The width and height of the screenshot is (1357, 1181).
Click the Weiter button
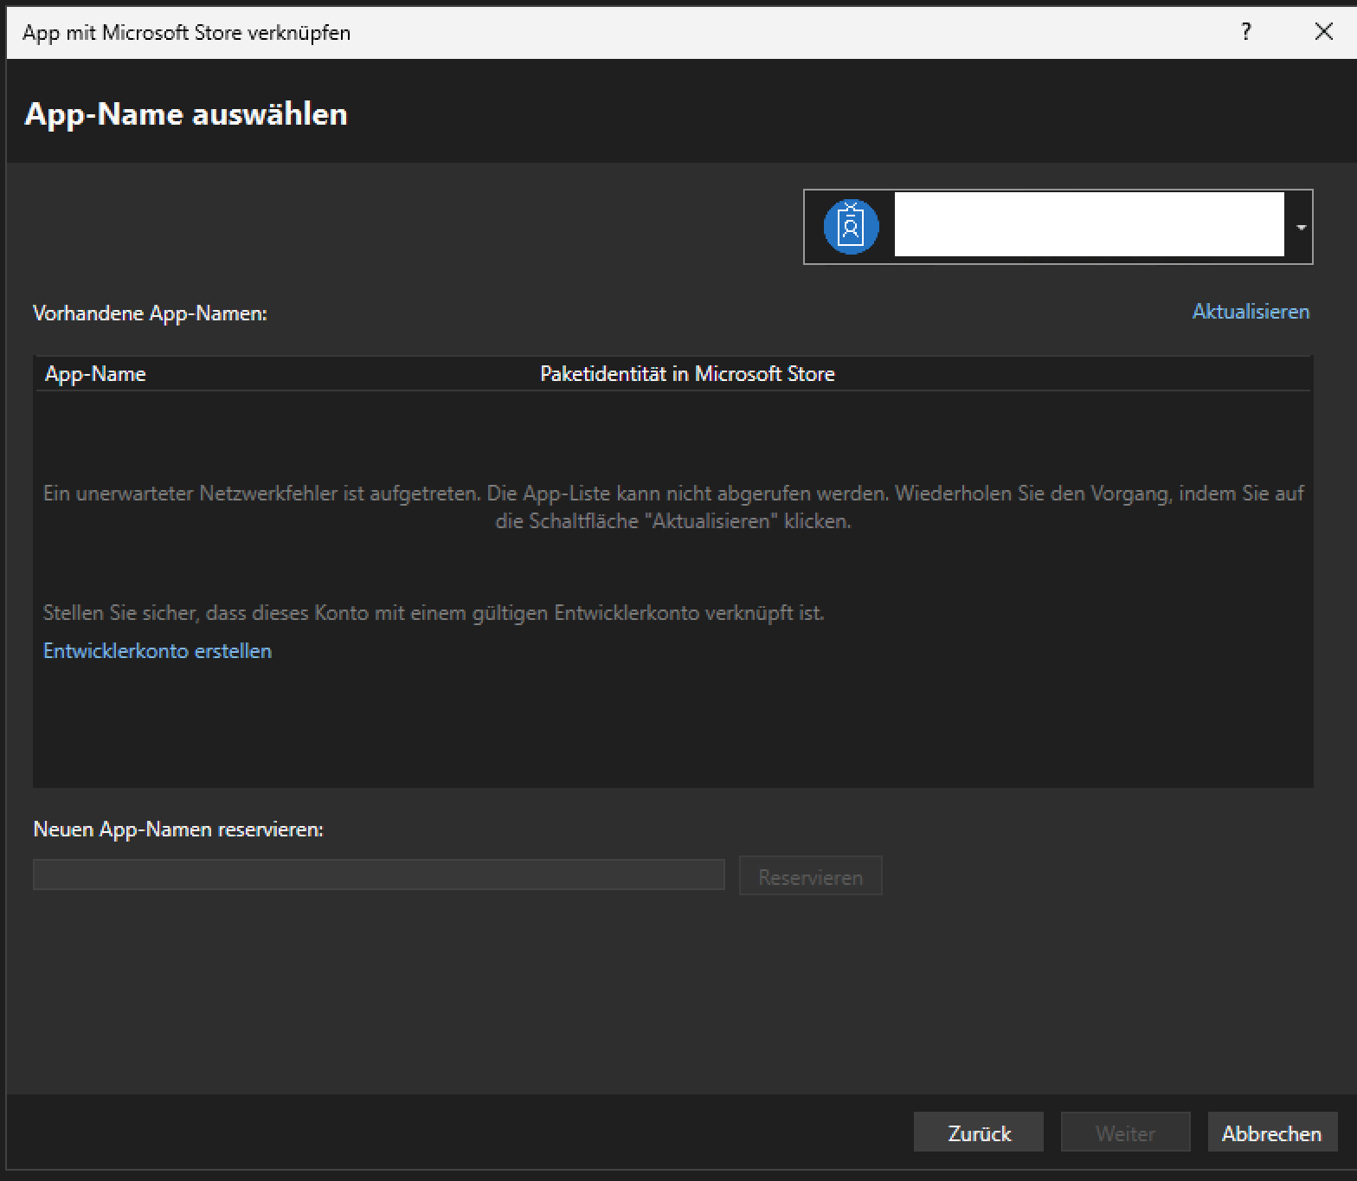(1125, 1133)
